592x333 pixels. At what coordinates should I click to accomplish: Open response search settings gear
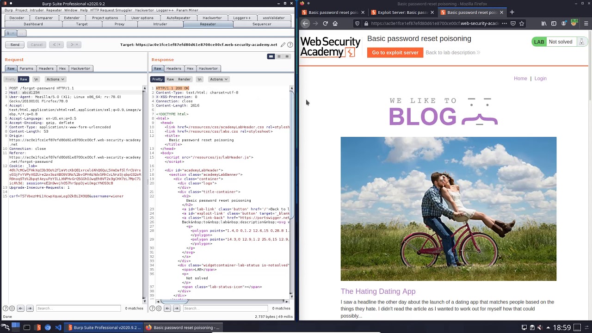[158, 308]
